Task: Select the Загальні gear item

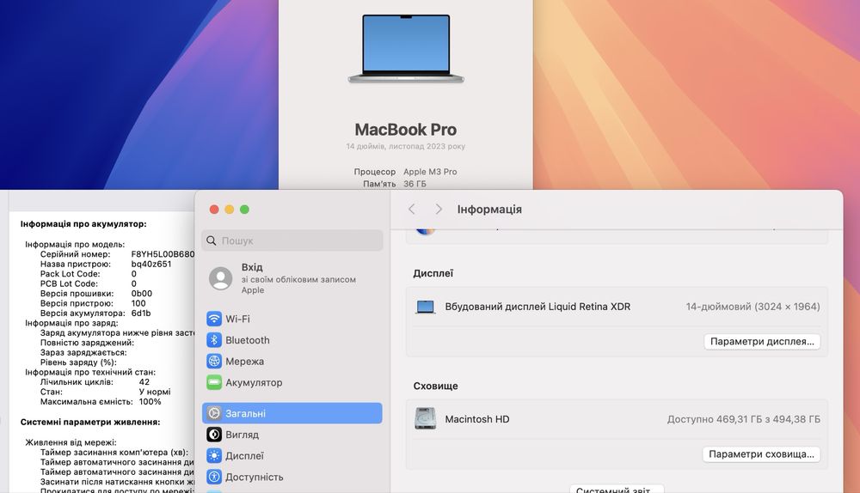Action: tap(292, 413)
